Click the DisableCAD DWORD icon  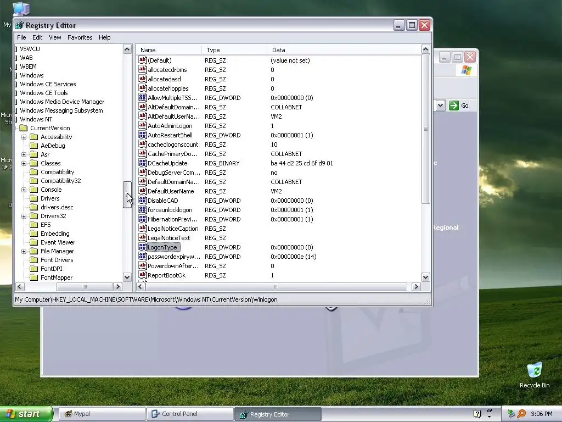(x=143, y=200)
